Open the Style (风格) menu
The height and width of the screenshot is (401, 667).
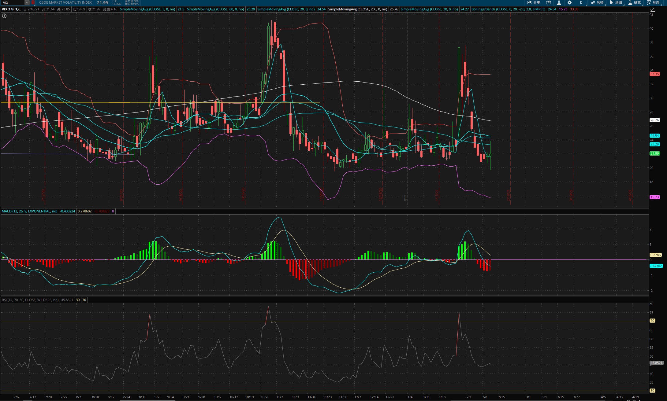597,2
